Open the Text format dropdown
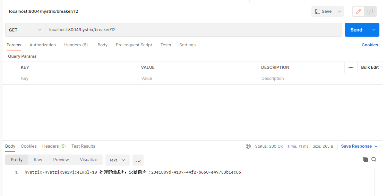Screen dimensions: 386x196 pyautogui.click(x=118, y=160)
